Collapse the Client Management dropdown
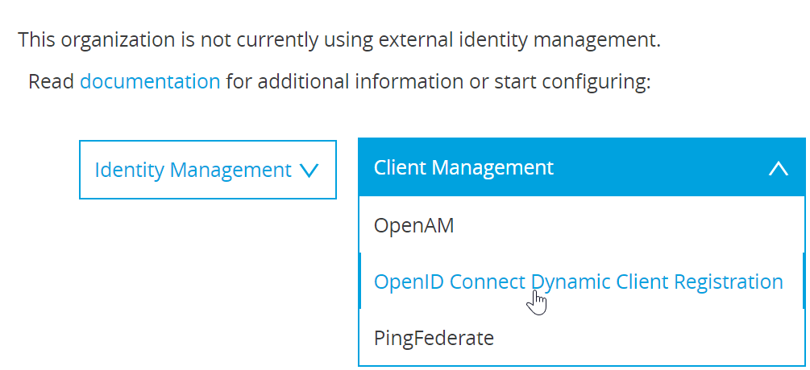The width and height of the screenshot is (810, 370). point(581,167)
